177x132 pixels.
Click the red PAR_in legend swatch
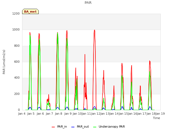pos(53,127)
